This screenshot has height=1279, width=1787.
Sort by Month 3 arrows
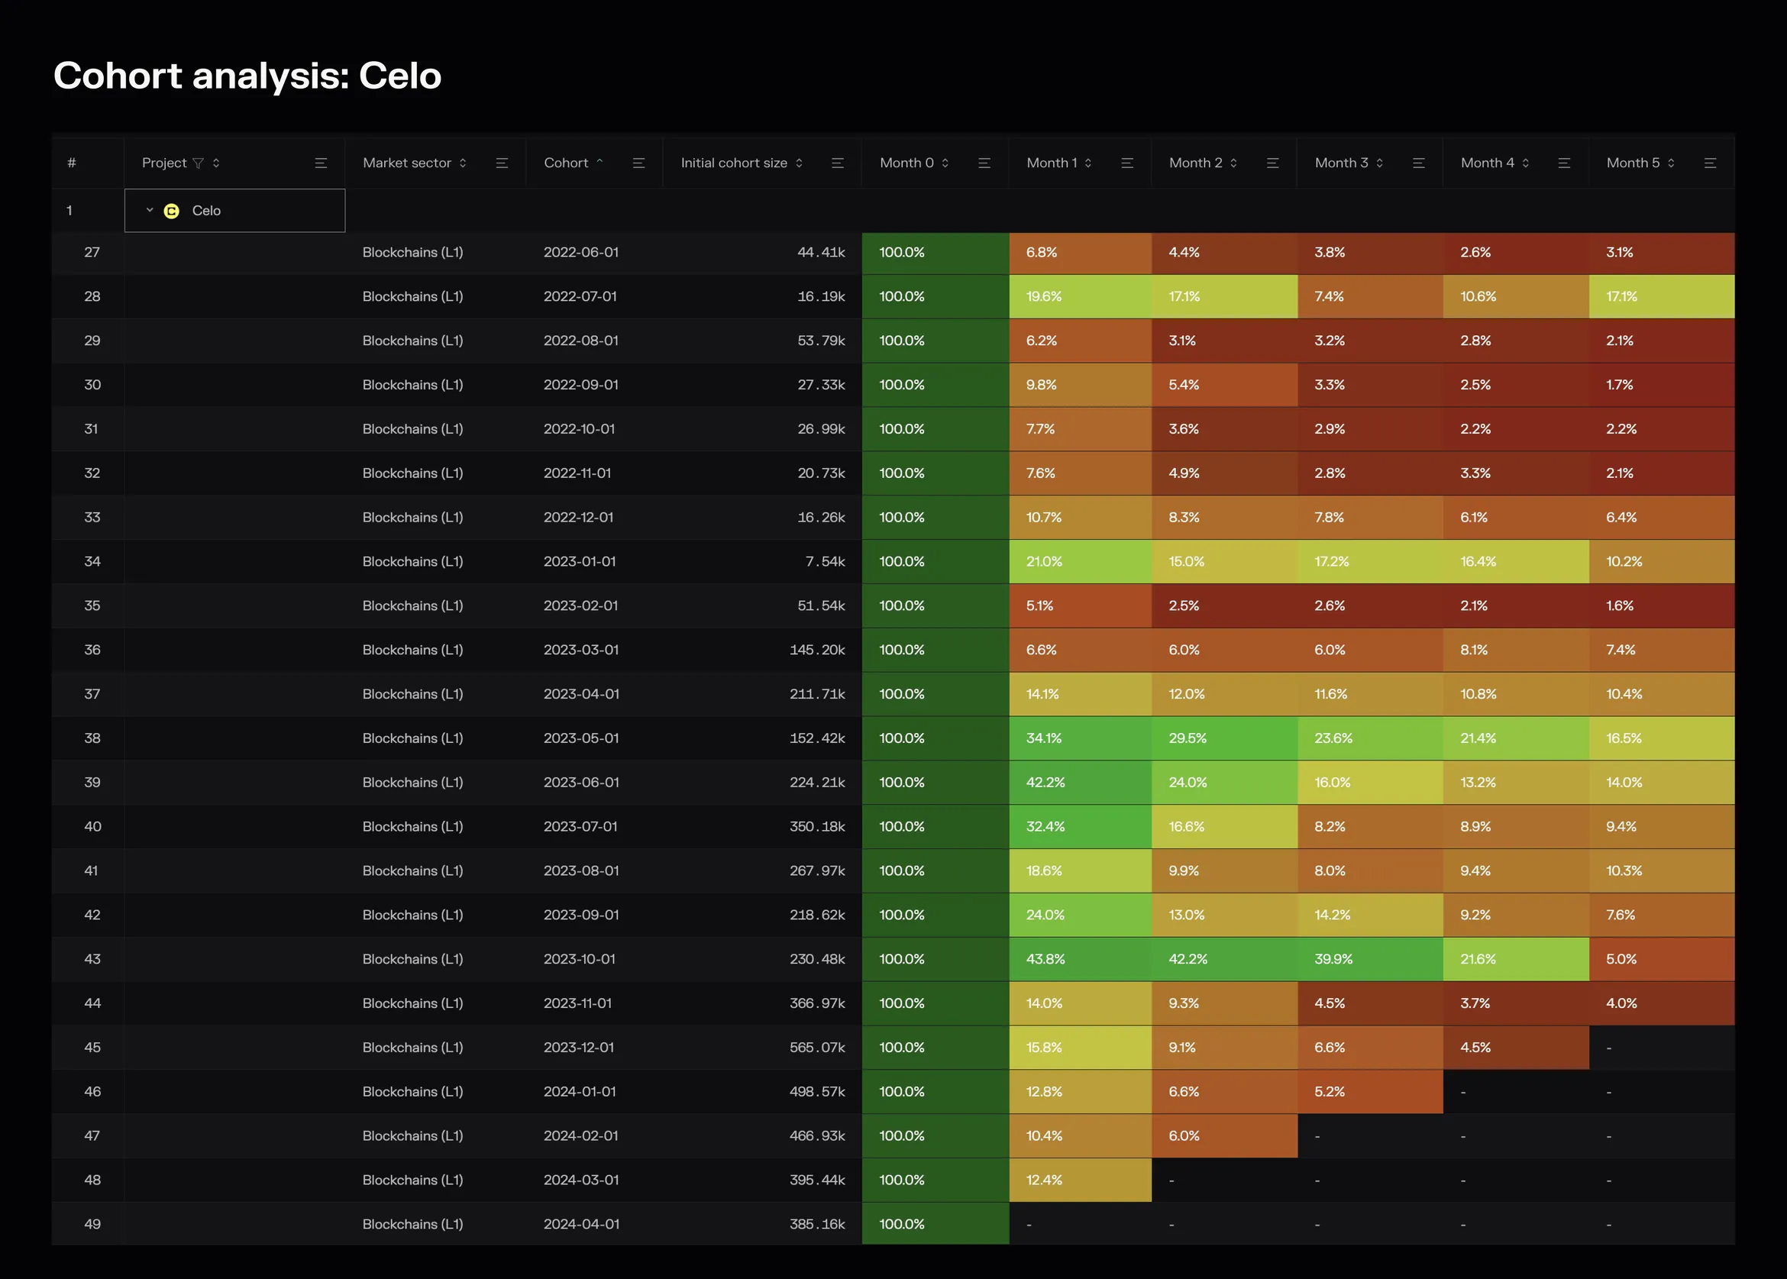[1379, 163]
